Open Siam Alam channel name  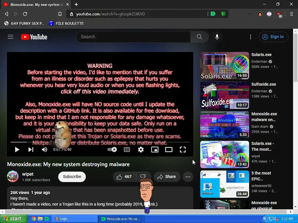(x=260, y=127)
